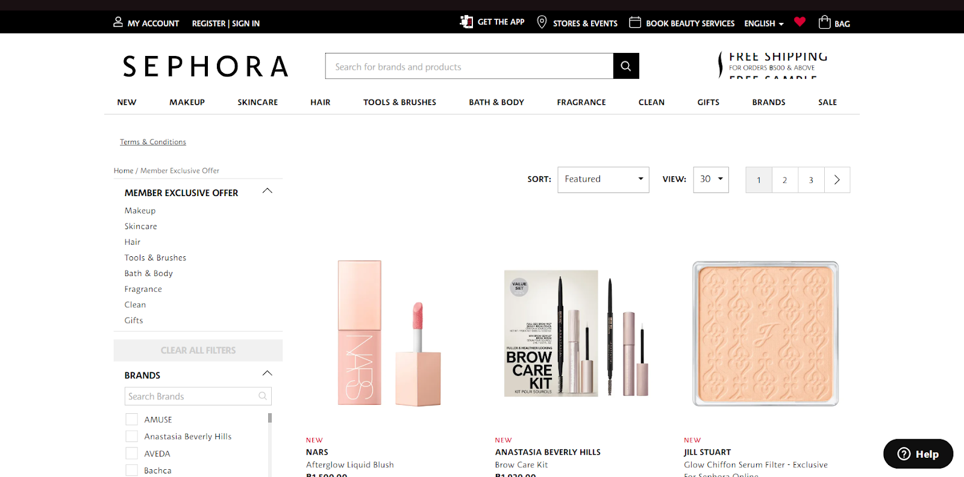Click the My Account person icon
Viewport: 964px width, 477px height.
(x=118, y=22)
